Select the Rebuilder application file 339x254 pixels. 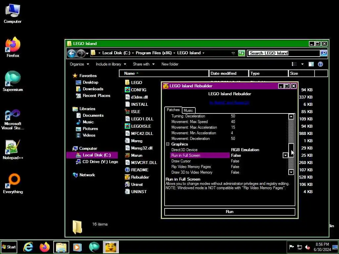pos(137,177)
